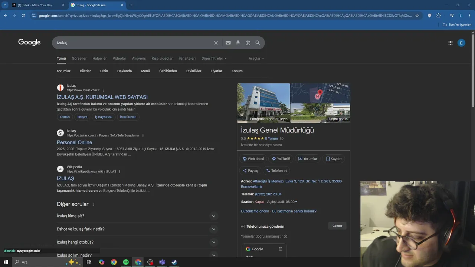Switch to the Yer siteleri tab
This screenshot has height=267, width=475.
click(187, 58)
